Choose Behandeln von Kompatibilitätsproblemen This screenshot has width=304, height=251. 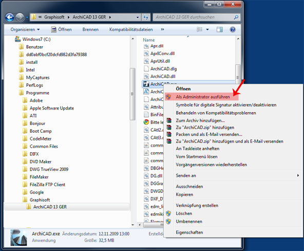tap(216, 113)
